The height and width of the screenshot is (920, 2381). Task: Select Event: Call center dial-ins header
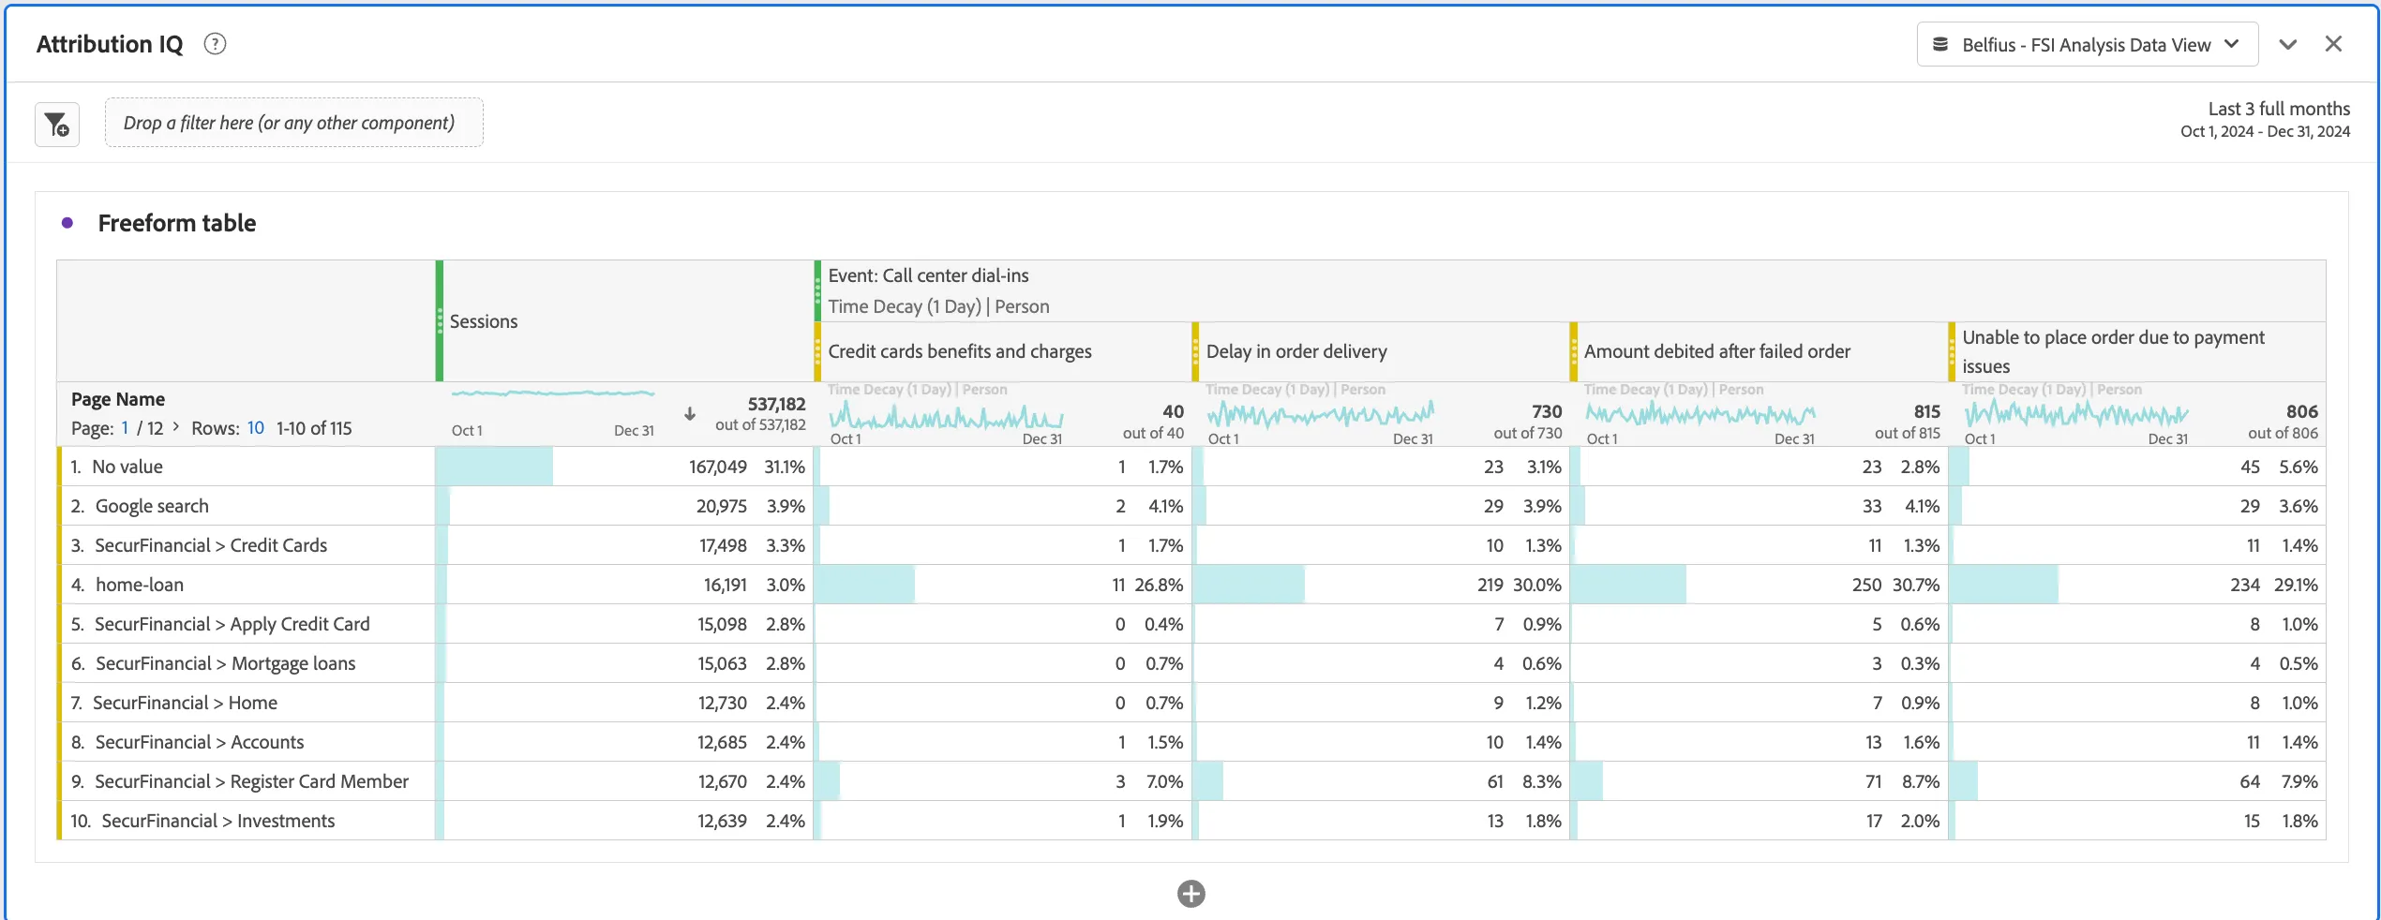point(929,275)
